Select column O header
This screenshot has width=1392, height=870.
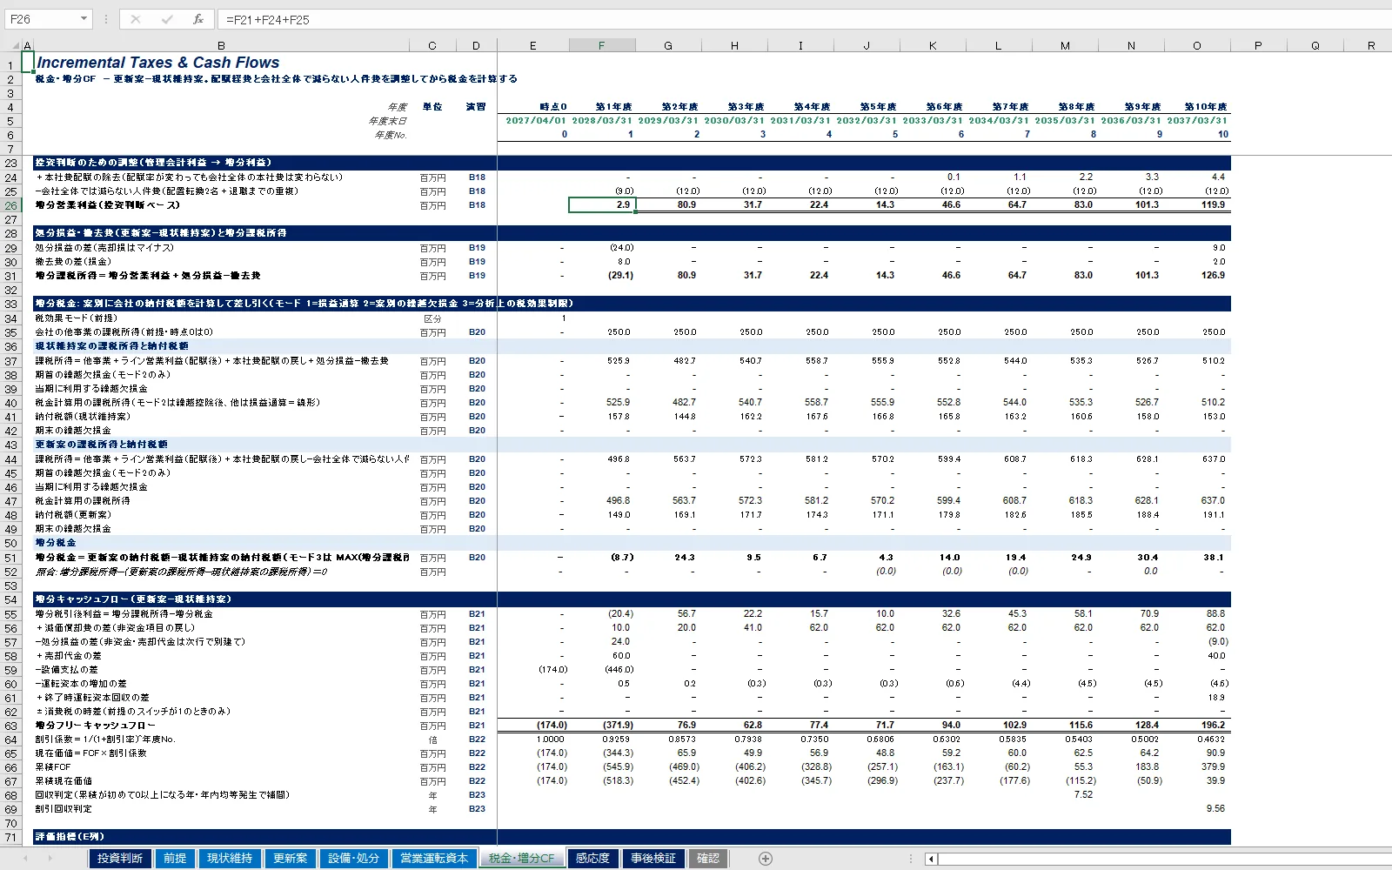pyautogui.click(x=1197, y=45)
